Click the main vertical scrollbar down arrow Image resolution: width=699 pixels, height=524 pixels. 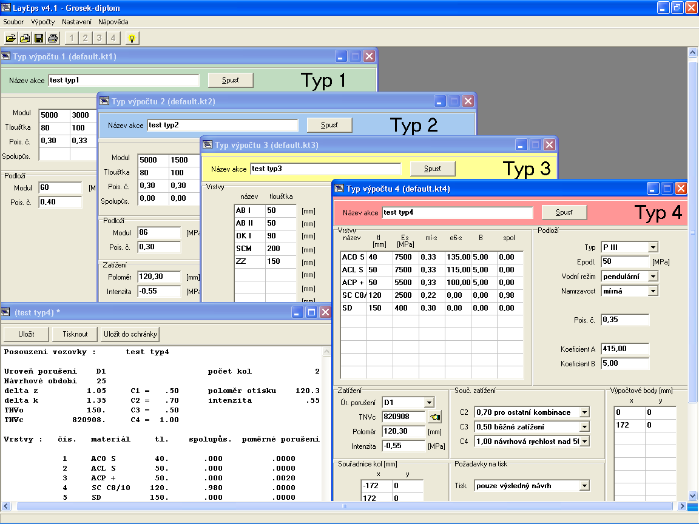point(692,495)
